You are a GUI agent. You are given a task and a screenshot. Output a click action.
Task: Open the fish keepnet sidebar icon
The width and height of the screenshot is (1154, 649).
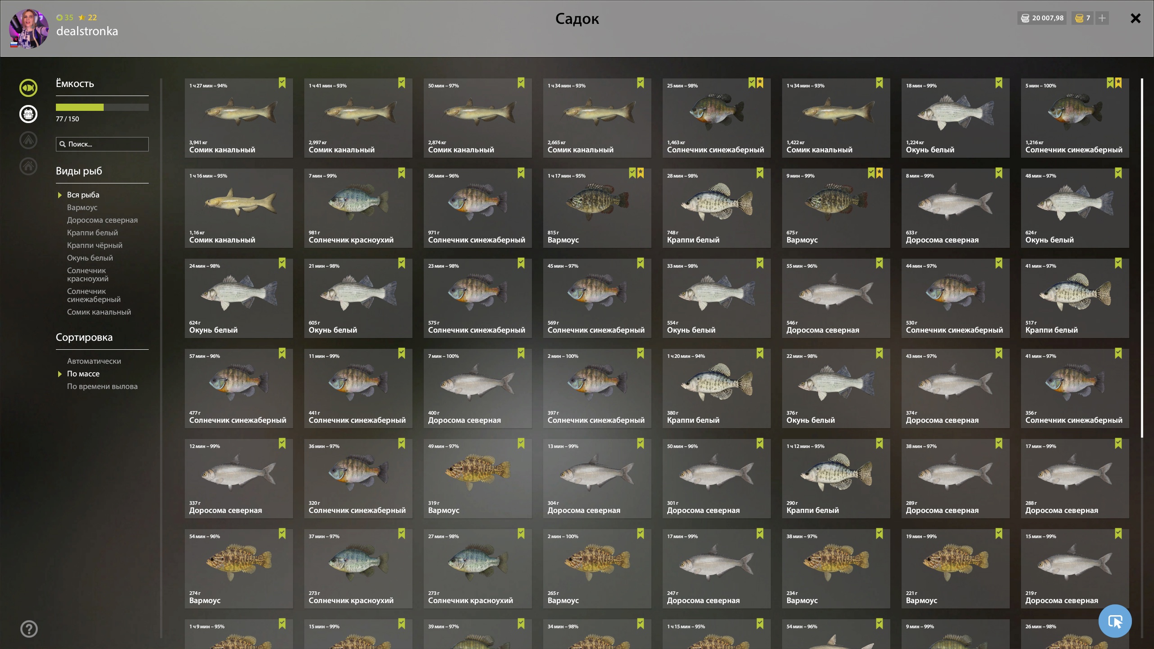(x=28, y=88)
